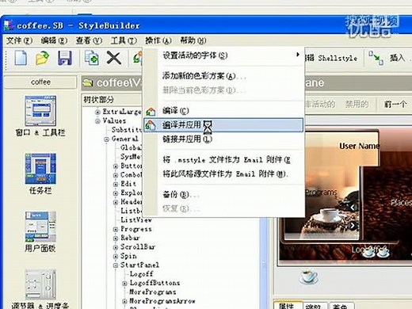
Task: Switch to the 属性 tab
Action: point(288,305)
